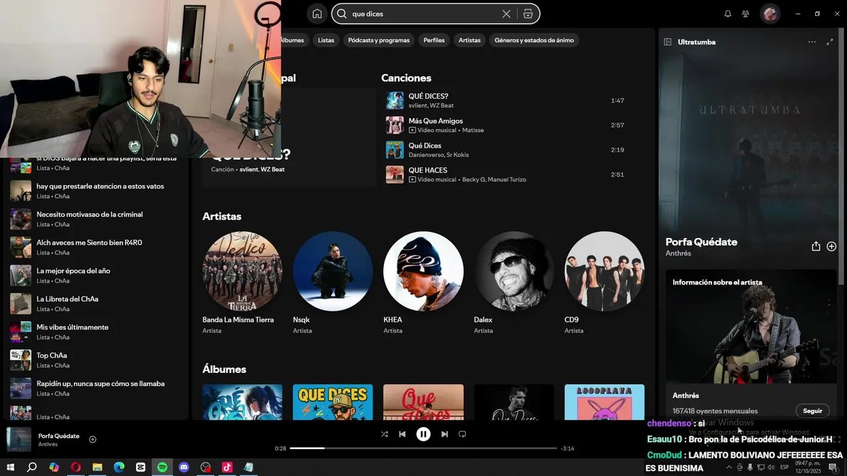Filter results by Álbumes

point(292,40)
